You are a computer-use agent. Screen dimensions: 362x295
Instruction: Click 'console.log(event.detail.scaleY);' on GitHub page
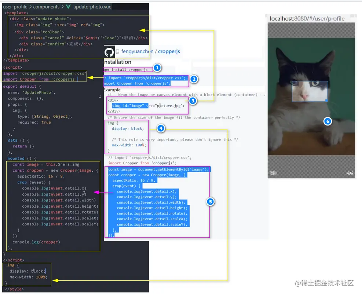click(x=152, y=224)
